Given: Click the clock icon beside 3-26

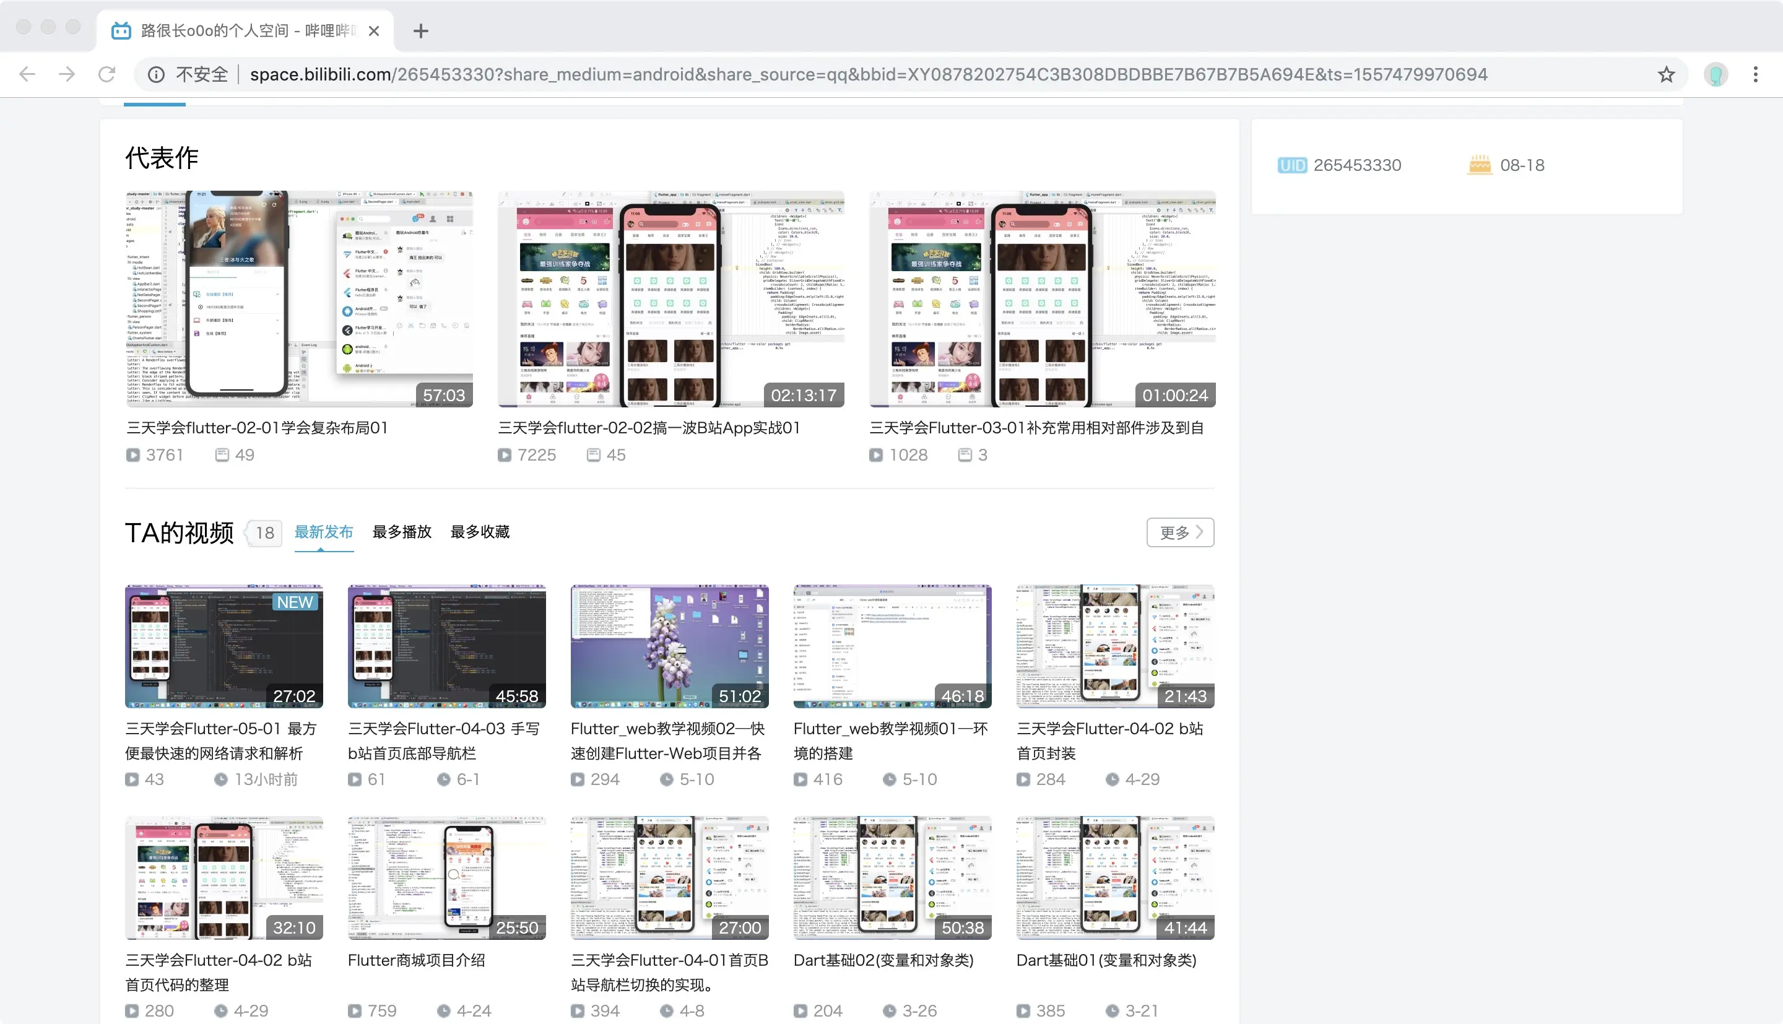Looking at the screenshot, I should coord(890,1010).
